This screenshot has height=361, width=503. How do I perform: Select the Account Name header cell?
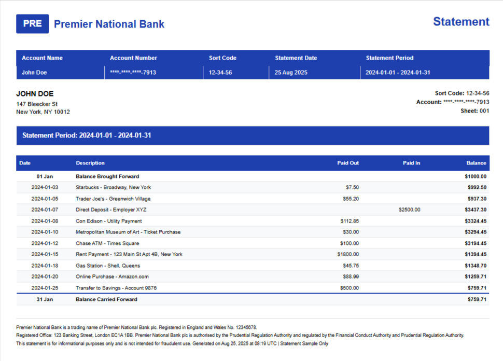tap(42, 58)
